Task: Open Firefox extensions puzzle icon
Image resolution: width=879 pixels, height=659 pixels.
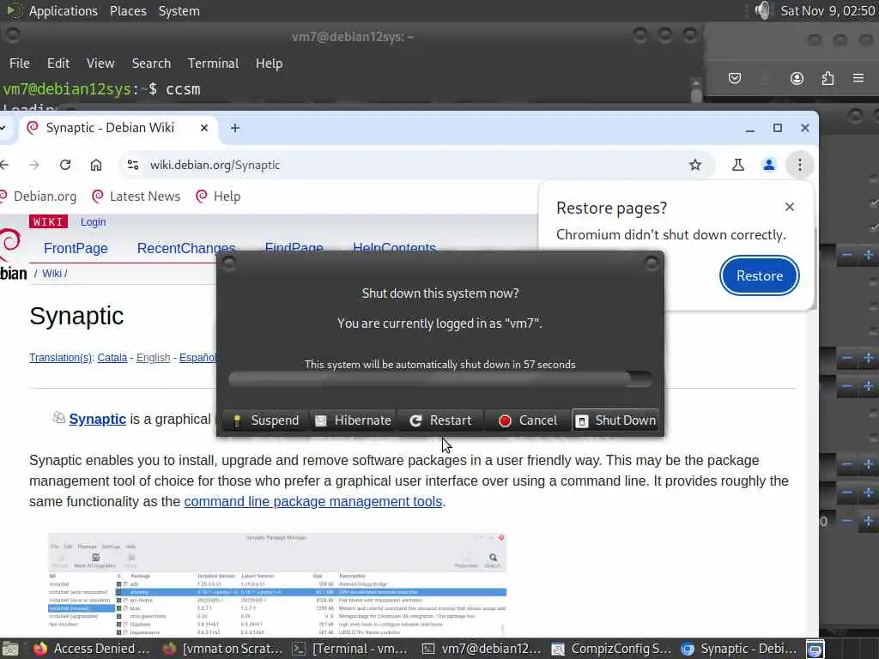Action: [x=827, y=78]
